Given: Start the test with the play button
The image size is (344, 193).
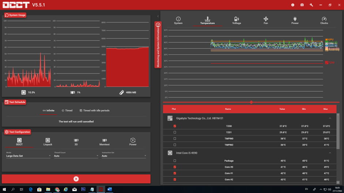Looking at the screenshot, I should pyautogui.click(x=76, y=179).
